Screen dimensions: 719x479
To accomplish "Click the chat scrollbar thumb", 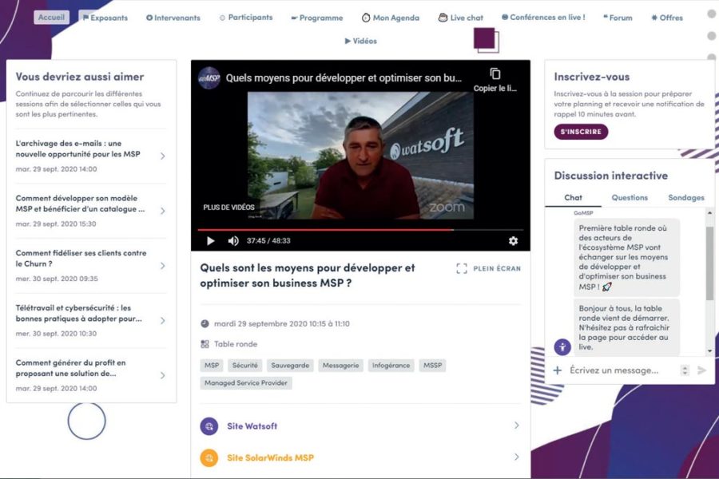I will coord(710,263).
